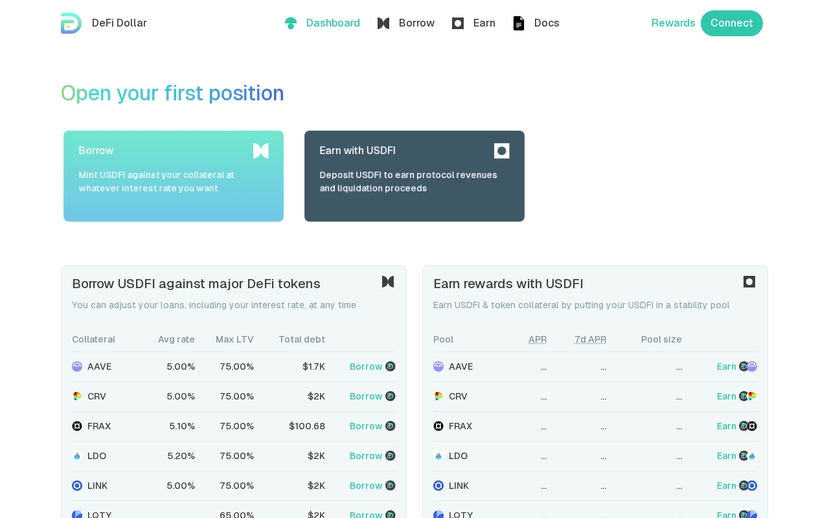The image size is (829, 518).
Task: Go to the Borrow nav item
Action: click(x=406, y=23)
